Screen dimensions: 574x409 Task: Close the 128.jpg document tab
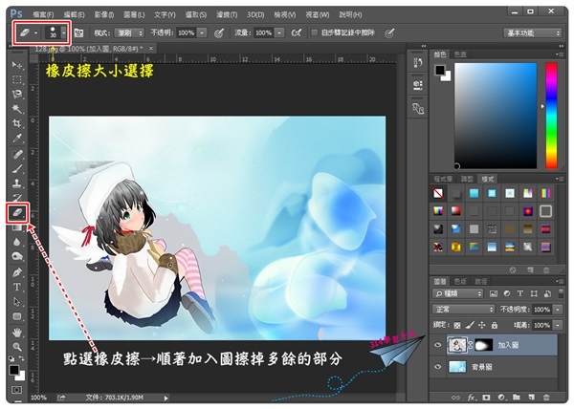(151, 48)
